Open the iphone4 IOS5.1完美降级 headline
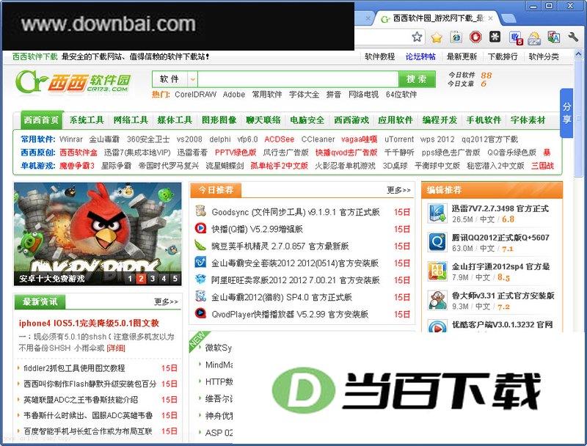 click(89, 323)
